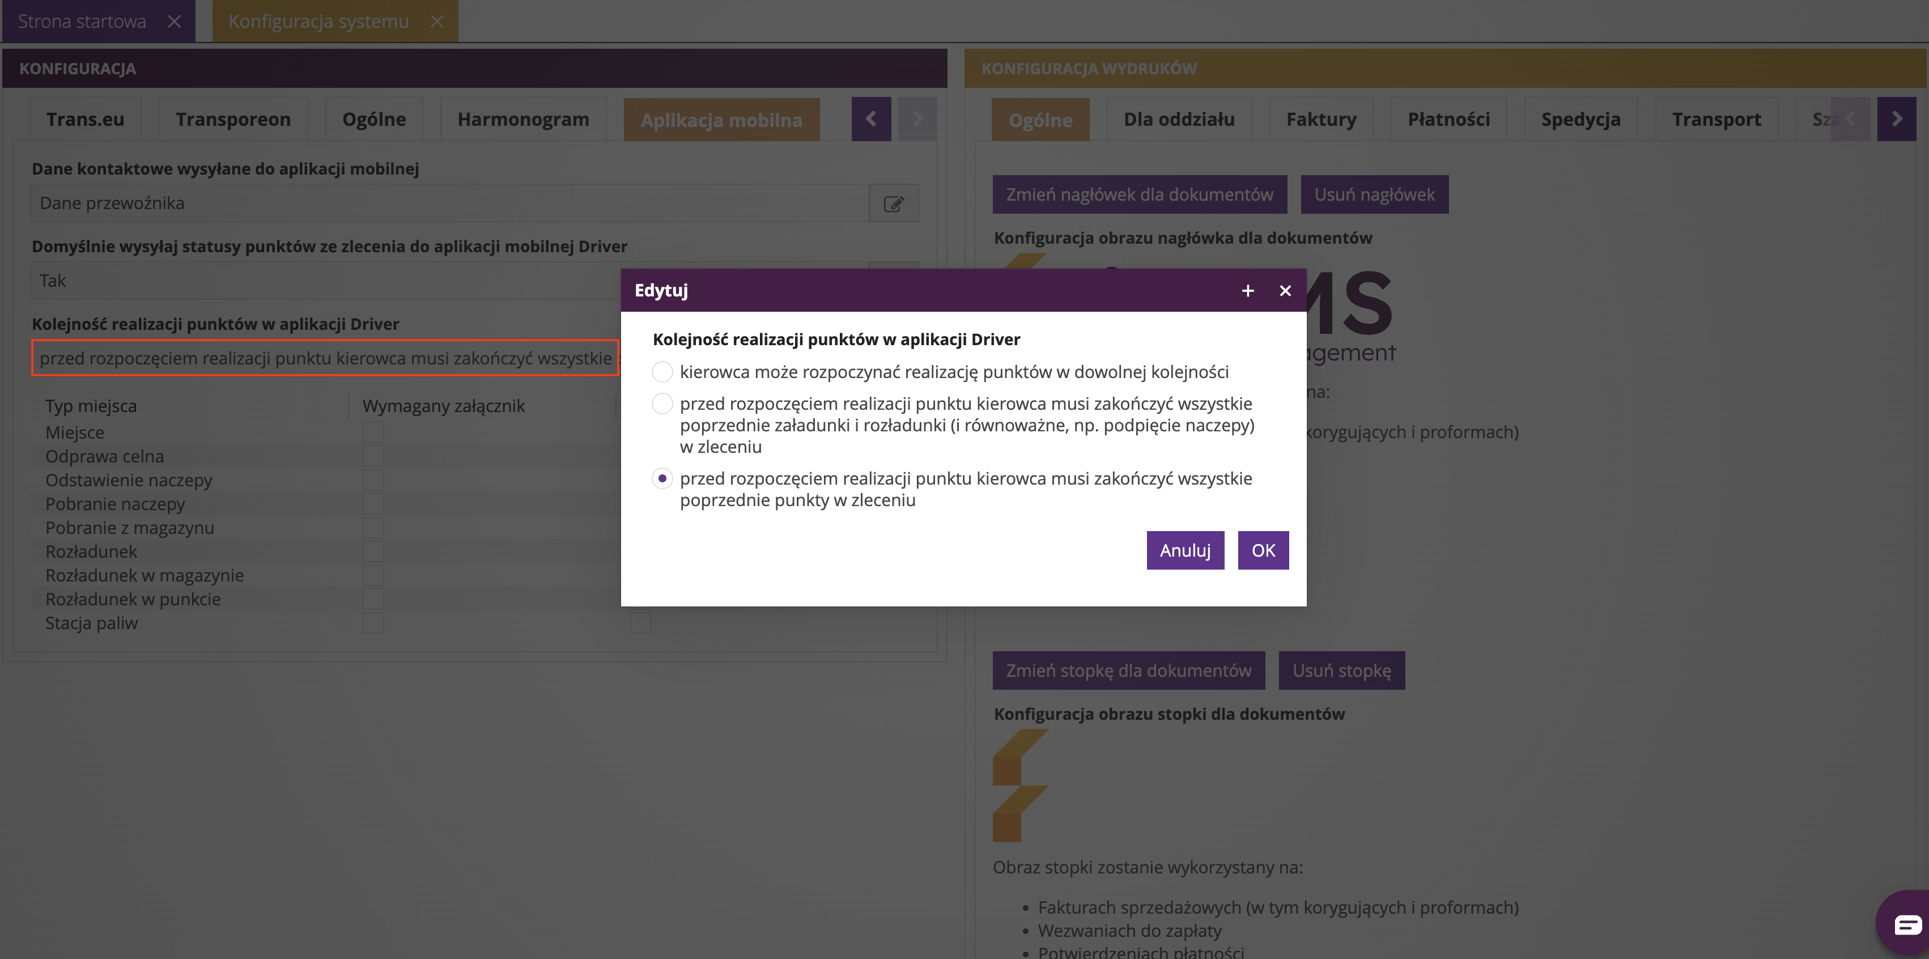
Task: Select radio for wszystkie poprzednie punkty w zleceniu
Action: (x=662, y=479)
